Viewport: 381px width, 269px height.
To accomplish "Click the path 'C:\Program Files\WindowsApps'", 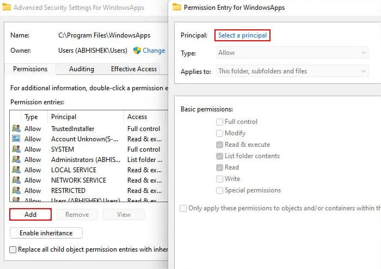I will pyautogui.click(x=105, y=35).
